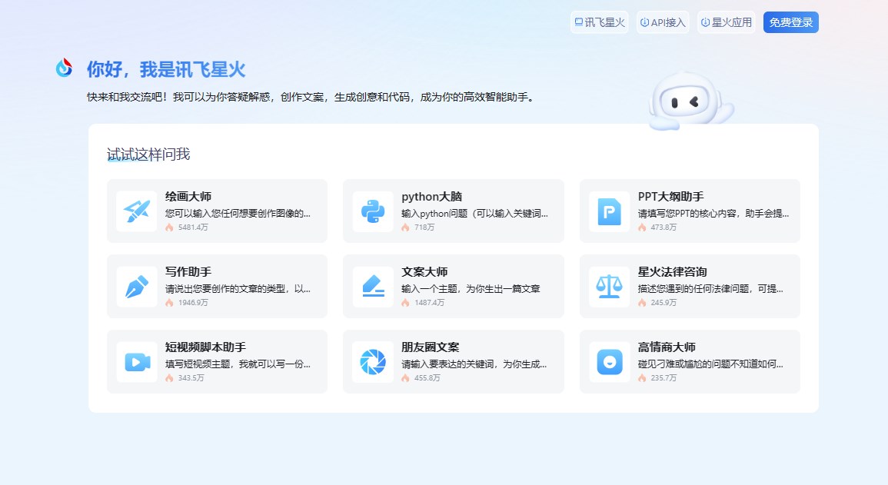Click the usage count 245.9万
This screenshot has width=888, height=485.
pos(664,303)
